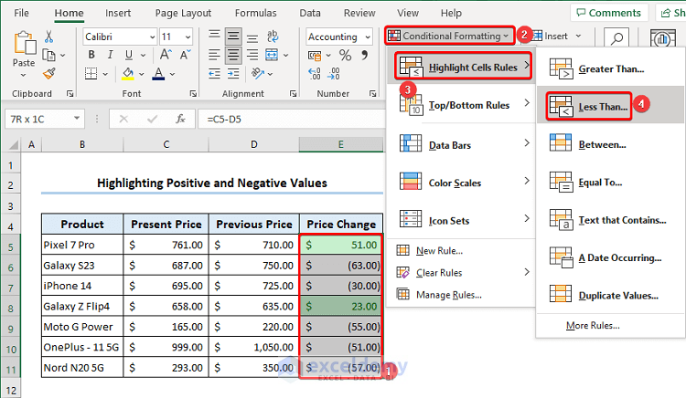This screenshot has width=686, height=398.
Task: Toggle Bold formatting
Action: click(91, 55)
